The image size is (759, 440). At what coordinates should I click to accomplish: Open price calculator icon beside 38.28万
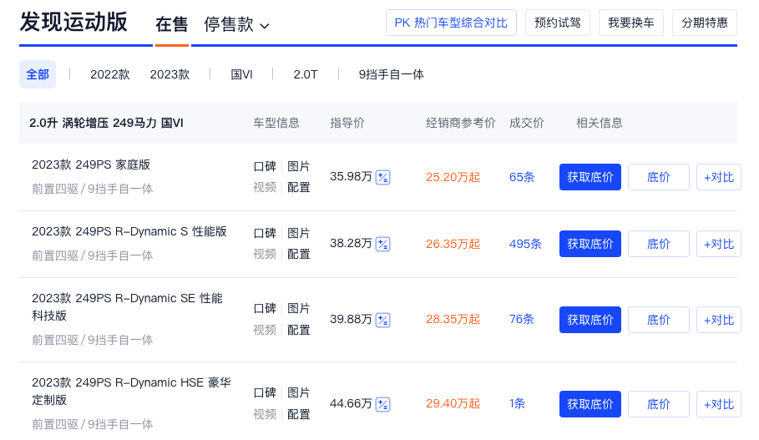coord(383,245)
